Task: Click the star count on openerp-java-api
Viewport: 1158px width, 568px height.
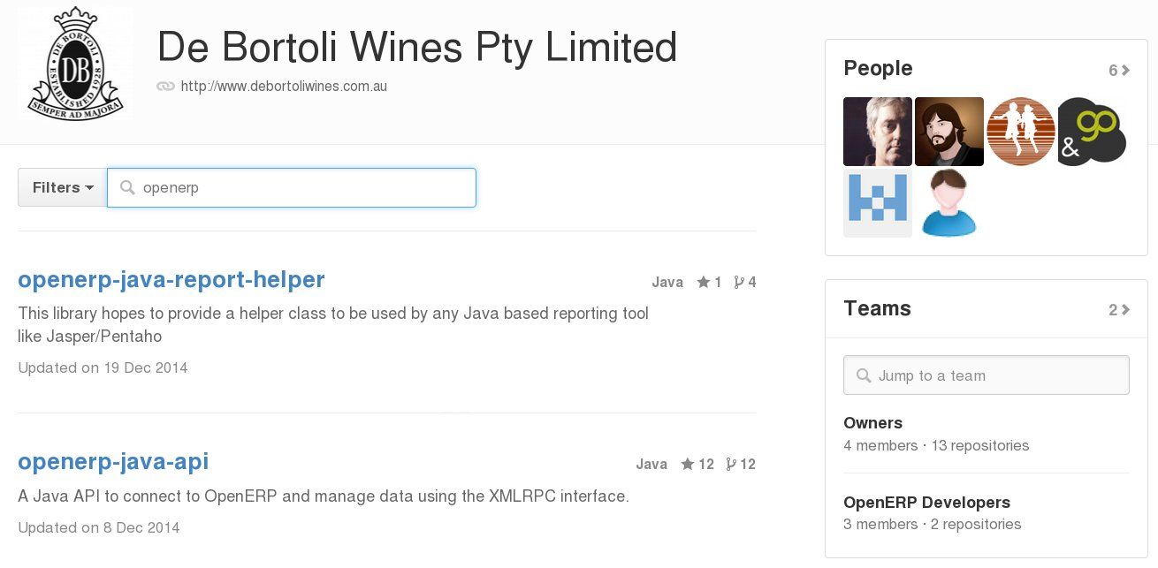Action: pyautogui.click(x=697, y=465)
